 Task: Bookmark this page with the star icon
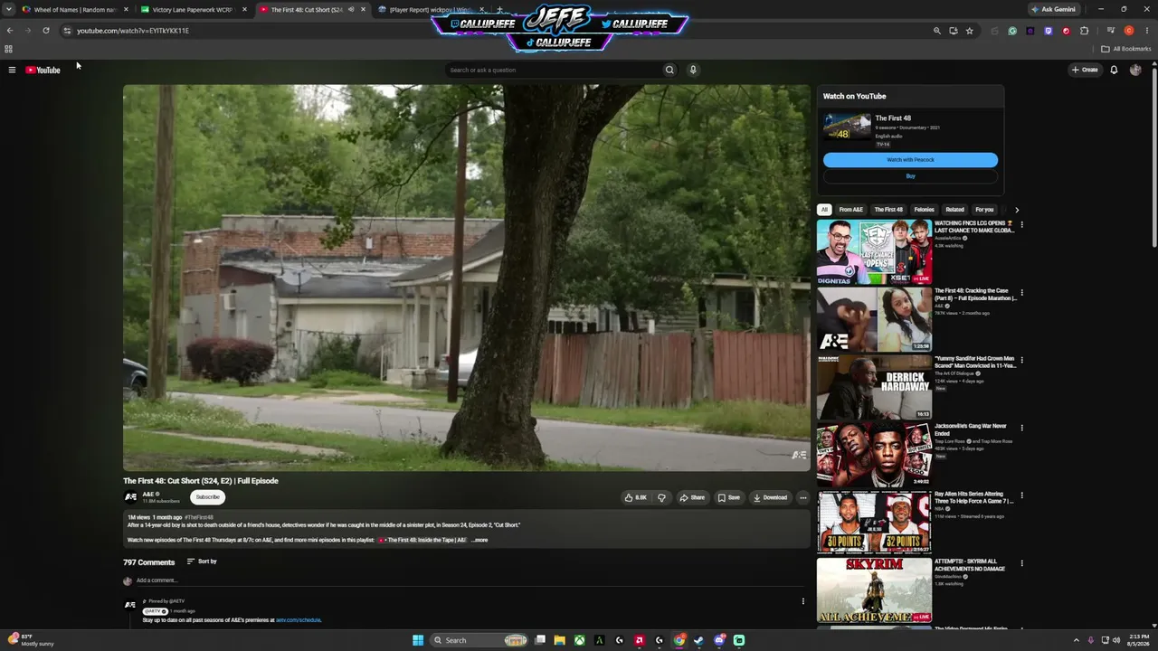click(969, 31)
